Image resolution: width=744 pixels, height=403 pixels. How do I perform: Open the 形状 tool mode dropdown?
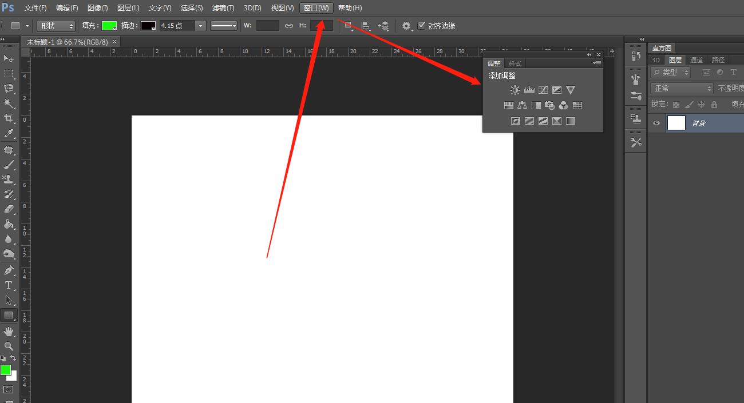[x=56, y=26]
